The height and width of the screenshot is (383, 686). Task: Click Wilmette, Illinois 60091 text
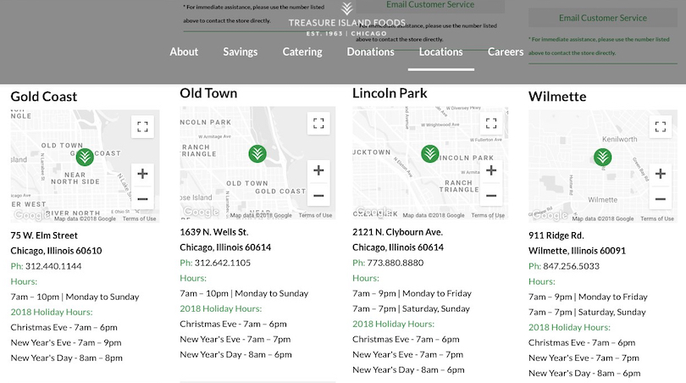[577, 251]
